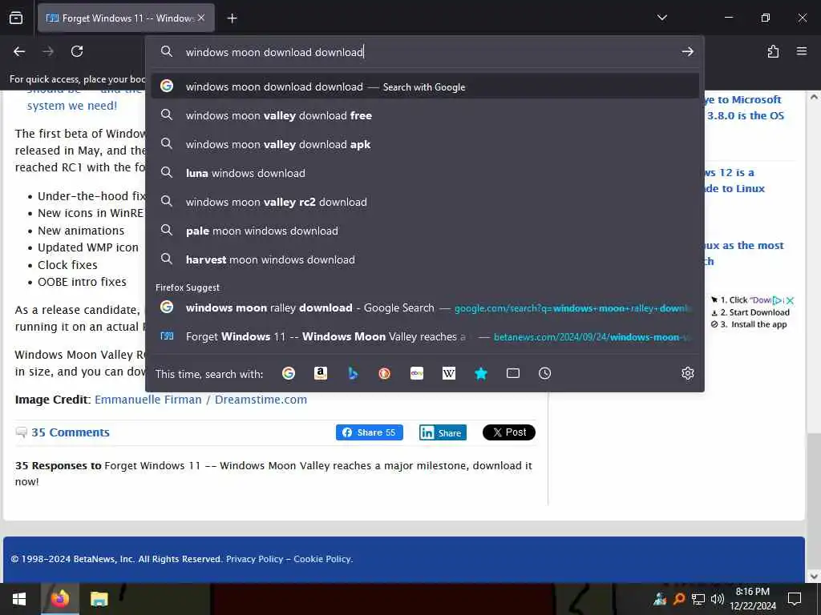Search bookmarks with the star icon

pyautogui.click(x=481, y=373)
